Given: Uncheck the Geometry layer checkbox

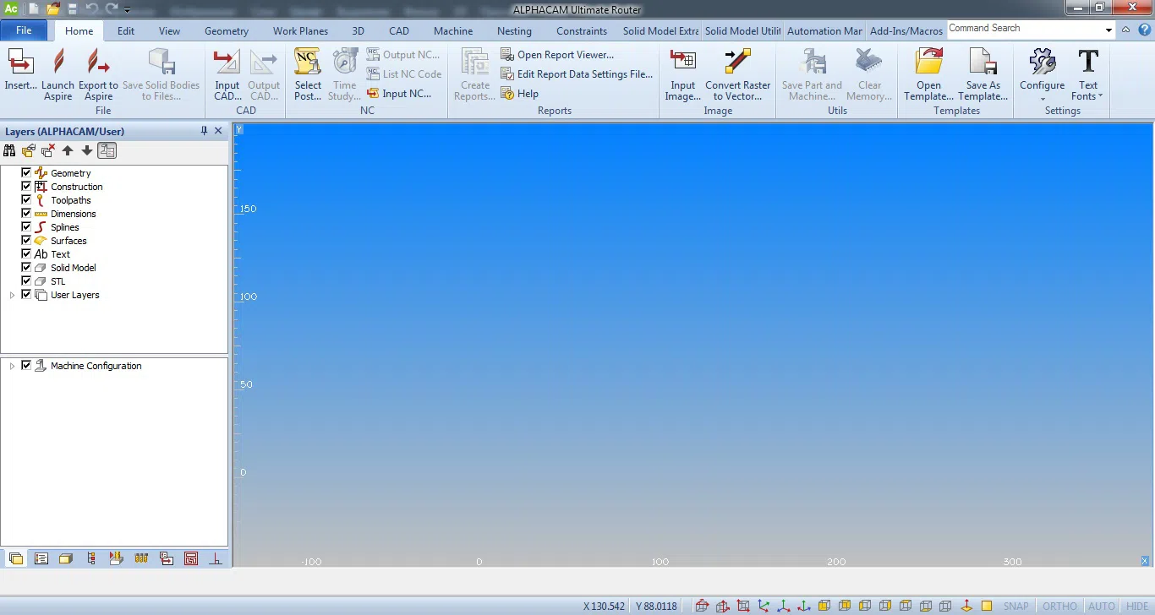Looking at the screenshot, I should (26, 172).
